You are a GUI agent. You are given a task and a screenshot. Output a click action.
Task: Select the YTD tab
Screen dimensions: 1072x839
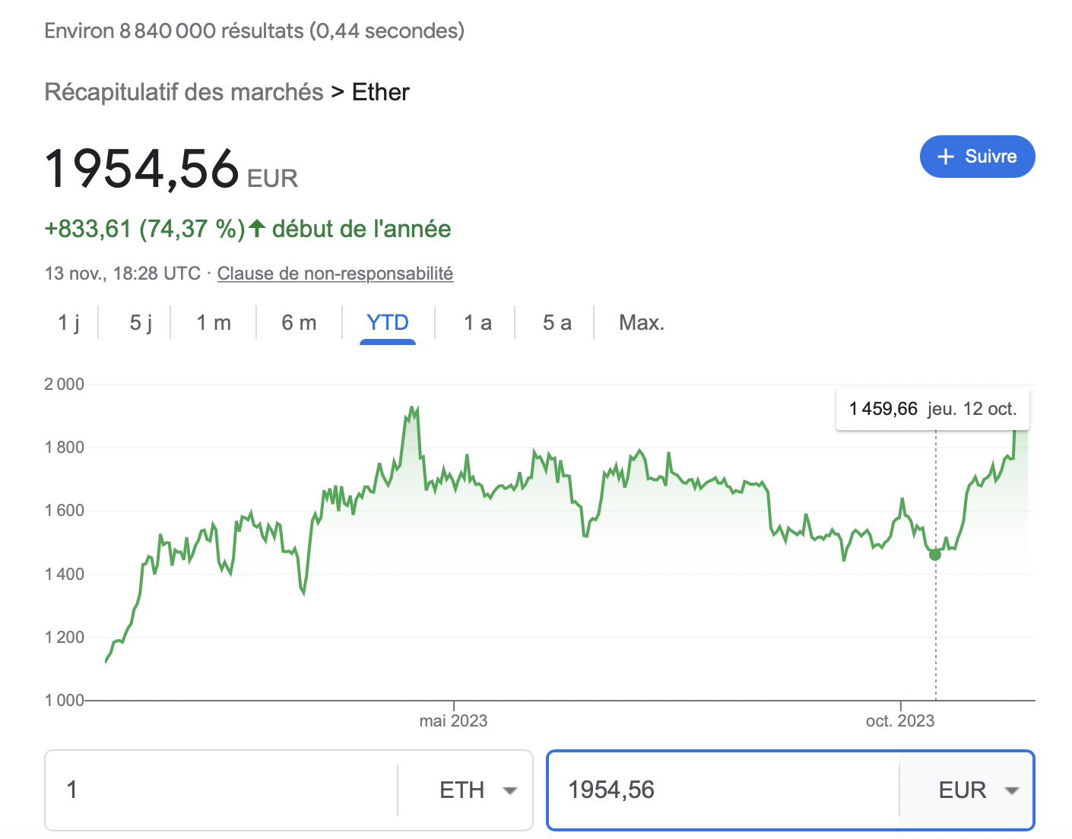point(388,323)
